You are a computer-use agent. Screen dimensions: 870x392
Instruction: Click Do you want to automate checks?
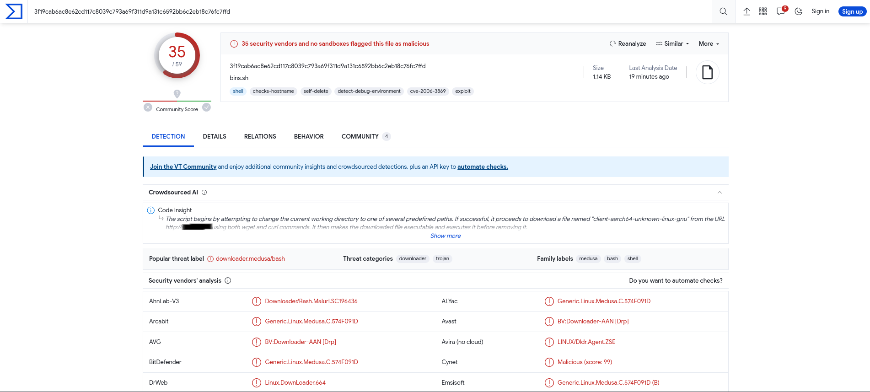tap(676, 281)
